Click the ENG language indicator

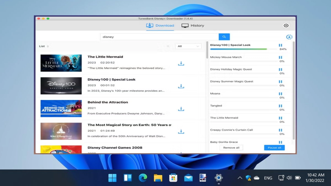tap(268, 178)
